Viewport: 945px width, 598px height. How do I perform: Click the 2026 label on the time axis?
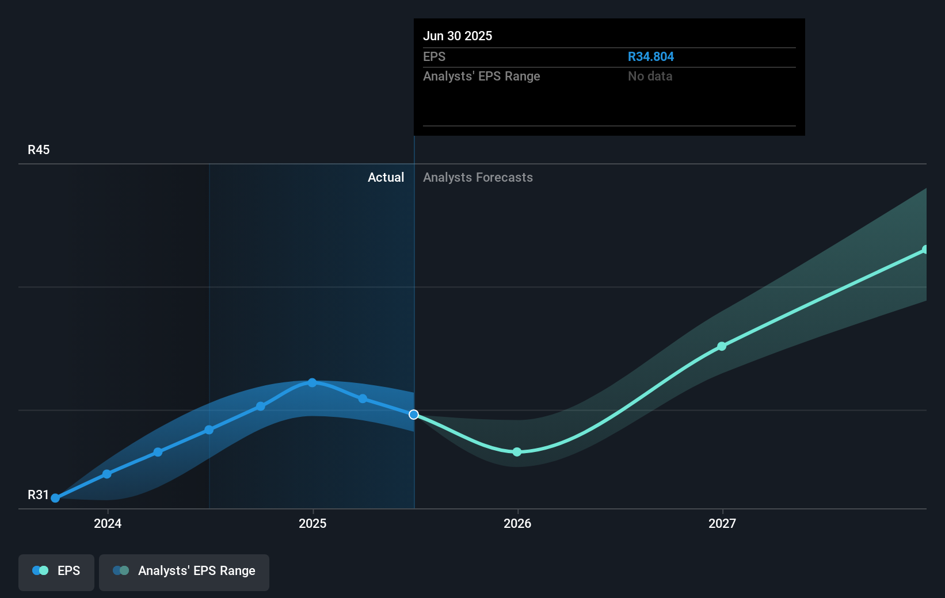pos(517,523)
